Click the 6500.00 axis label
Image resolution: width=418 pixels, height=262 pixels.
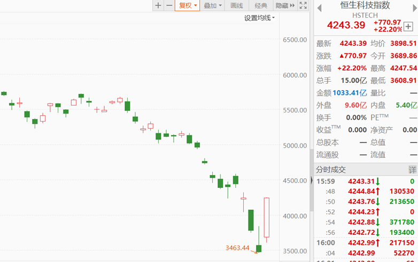pos(295,40)
